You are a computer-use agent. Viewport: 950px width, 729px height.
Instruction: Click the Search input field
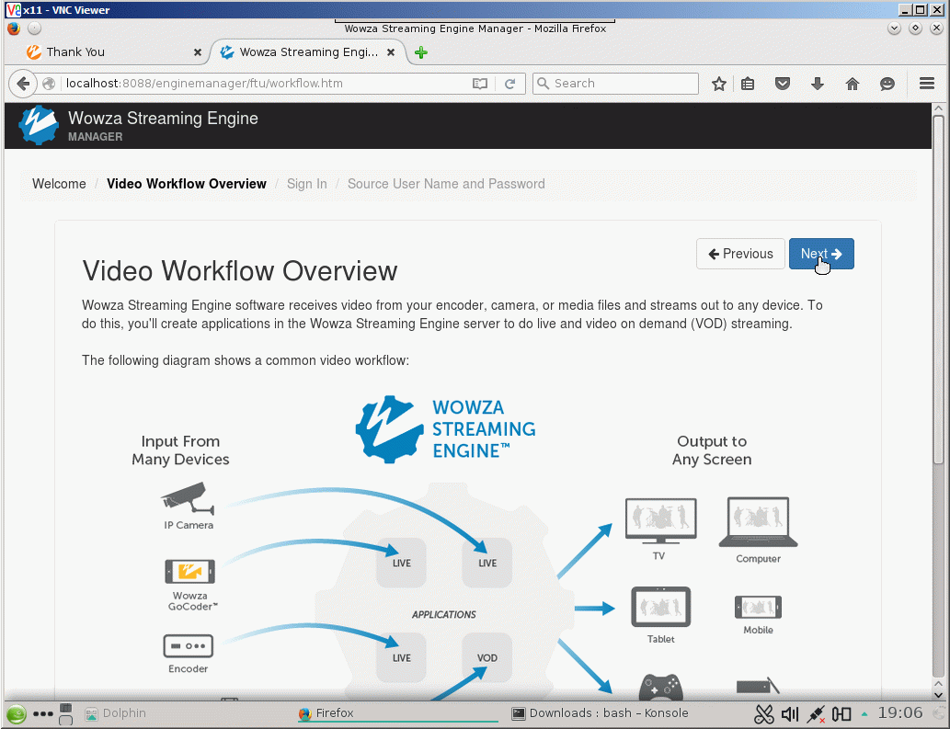click(x=615, y=84)
